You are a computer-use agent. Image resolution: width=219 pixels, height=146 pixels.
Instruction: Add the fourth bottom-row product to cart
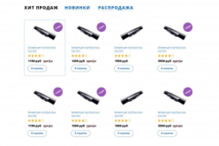pos(167,133)
